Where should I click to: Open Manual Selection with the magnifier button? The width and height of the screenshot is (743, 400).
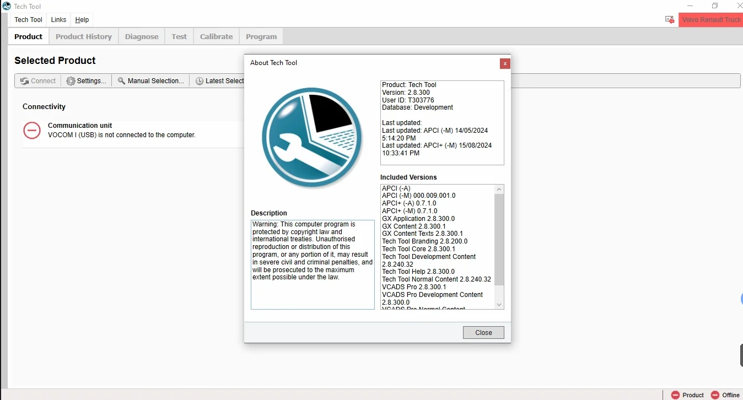point(151,81)
